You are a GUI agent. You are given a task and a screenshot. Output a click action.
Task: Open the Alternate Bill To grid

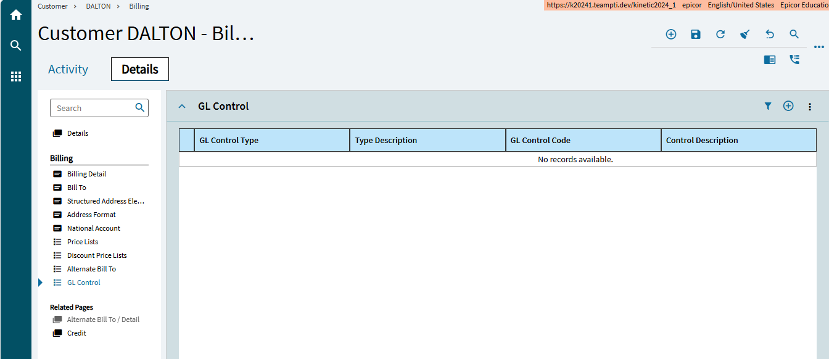[91, 269]
